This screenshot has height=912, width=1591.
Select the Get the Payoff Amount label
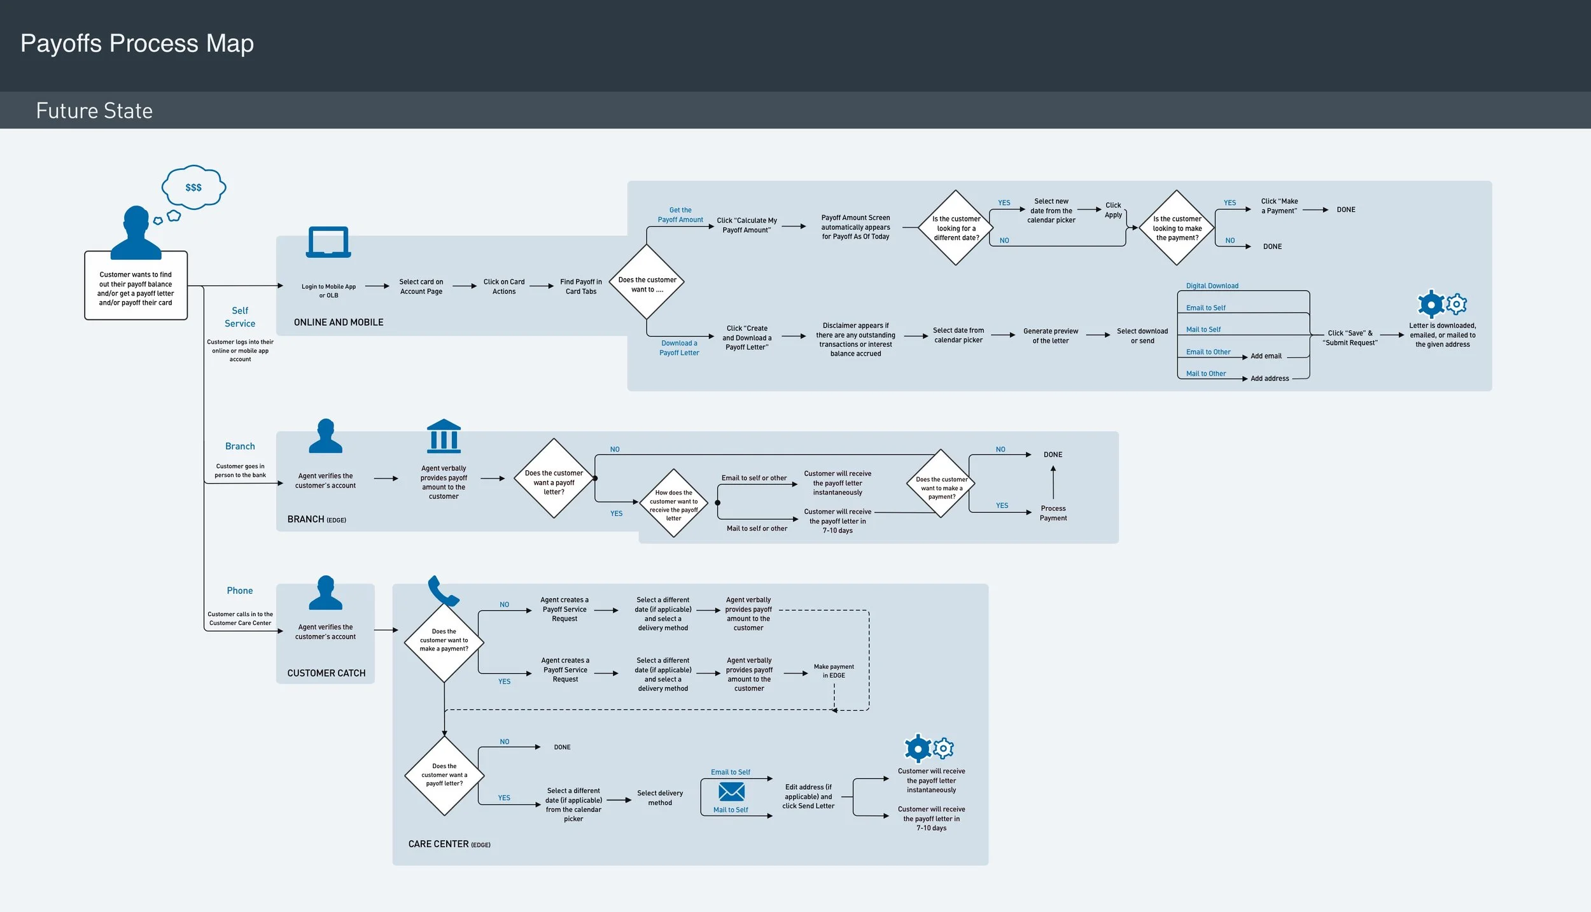[680, 214]
